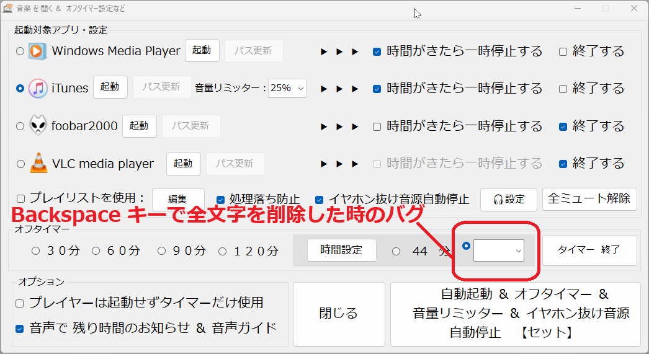Enable the プレイリストを使用 checkbox
Viewport: 649px width, 354px height.
[x=20, y=199]
